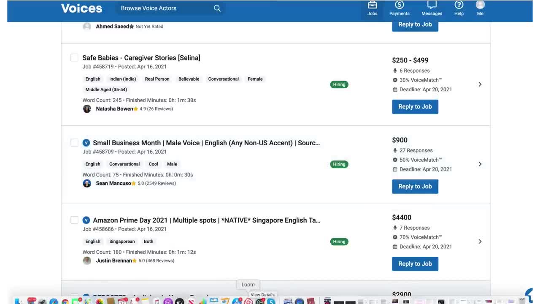540x304 pixels.
Task: Open the Messages chat icon
Action: (432, 5)
